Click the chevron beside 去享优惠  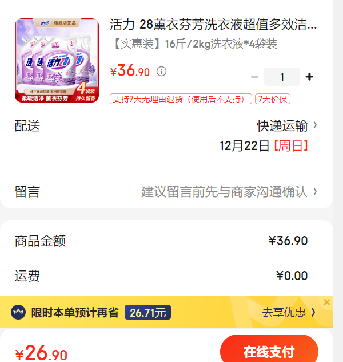(x=313, y=312)
